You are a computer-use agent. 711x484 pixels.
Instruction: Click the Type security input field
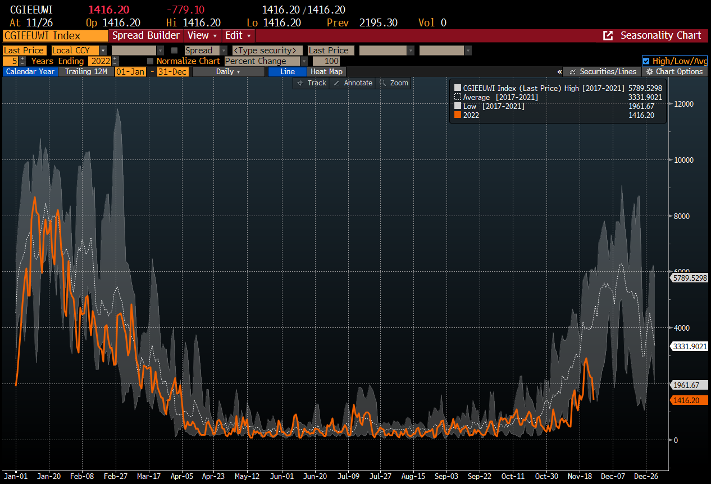267,51
